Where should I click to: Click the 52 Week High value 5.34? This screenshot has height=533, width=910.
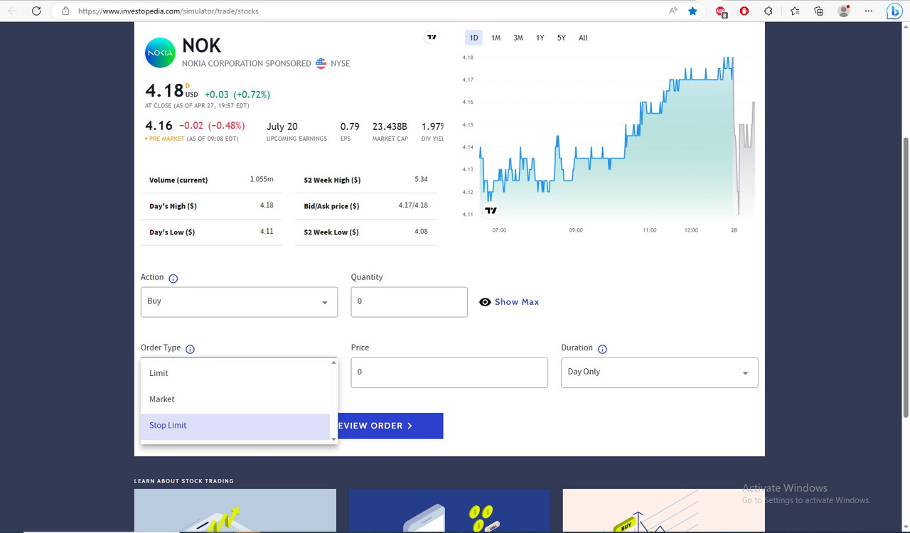[421, 179]
